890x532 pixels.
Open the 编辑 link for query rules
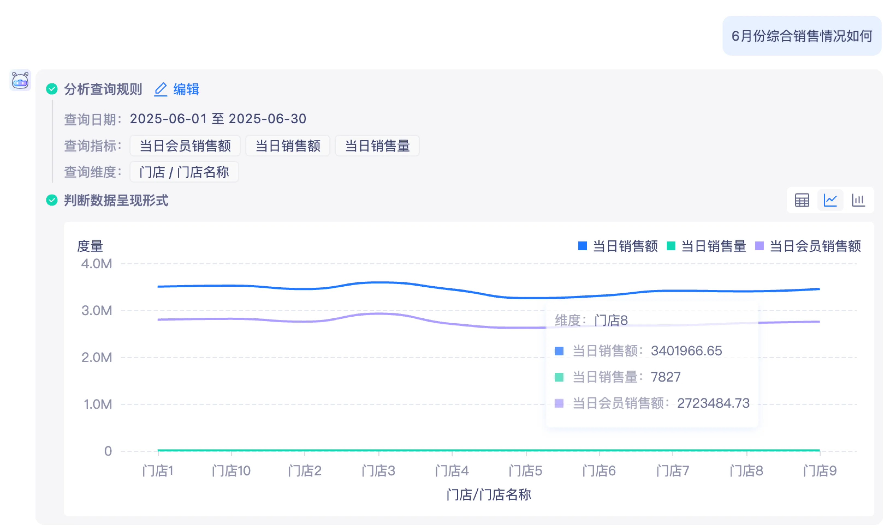[x=186, y=89]
